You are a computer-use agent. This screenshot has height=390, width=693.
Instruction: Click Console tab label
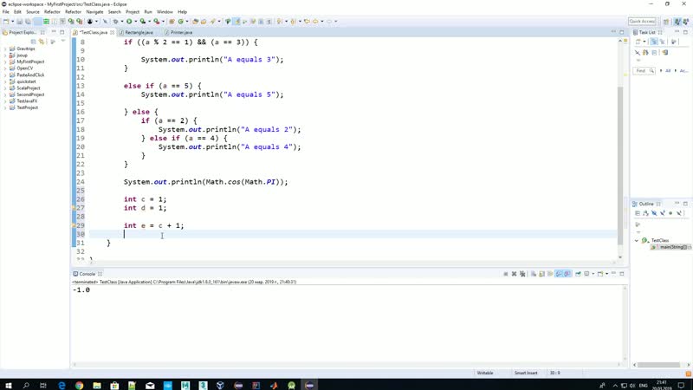[87, 274]
